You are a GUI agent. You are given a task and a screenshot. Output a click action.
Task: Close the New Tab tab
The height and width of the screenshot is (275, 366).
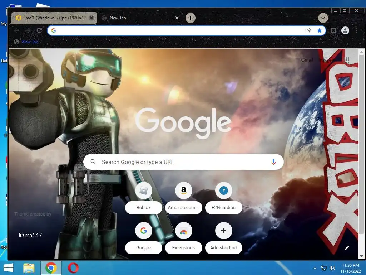pyautogui.click(x=177, y=18)
